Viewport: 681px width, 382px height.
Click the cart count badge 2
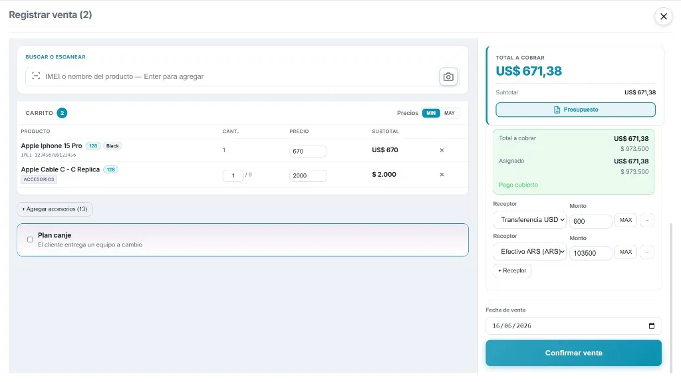point(62,113)
